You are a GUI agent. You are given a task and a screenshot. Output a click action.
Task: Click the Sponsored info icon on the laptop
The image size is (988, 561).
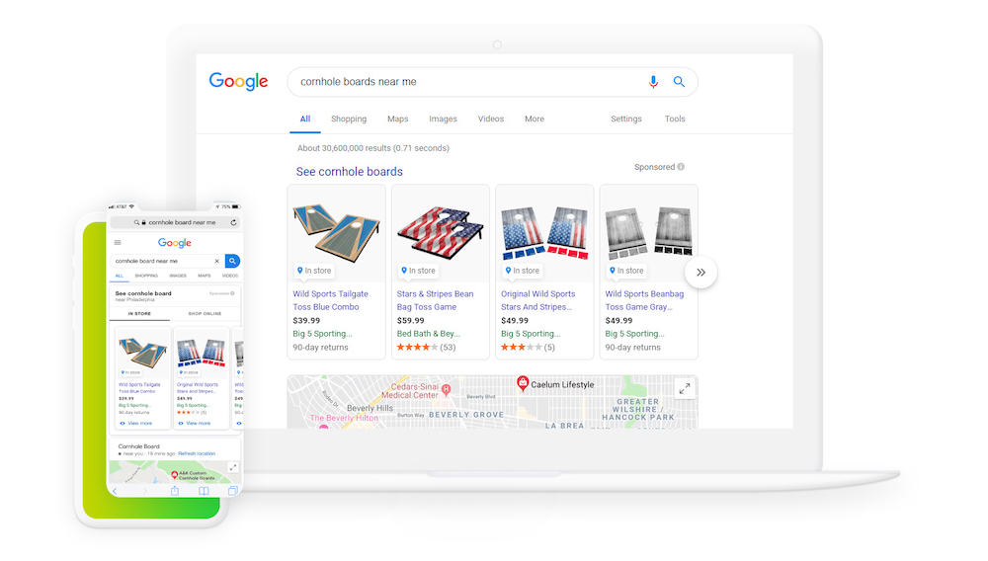[681, 167]
